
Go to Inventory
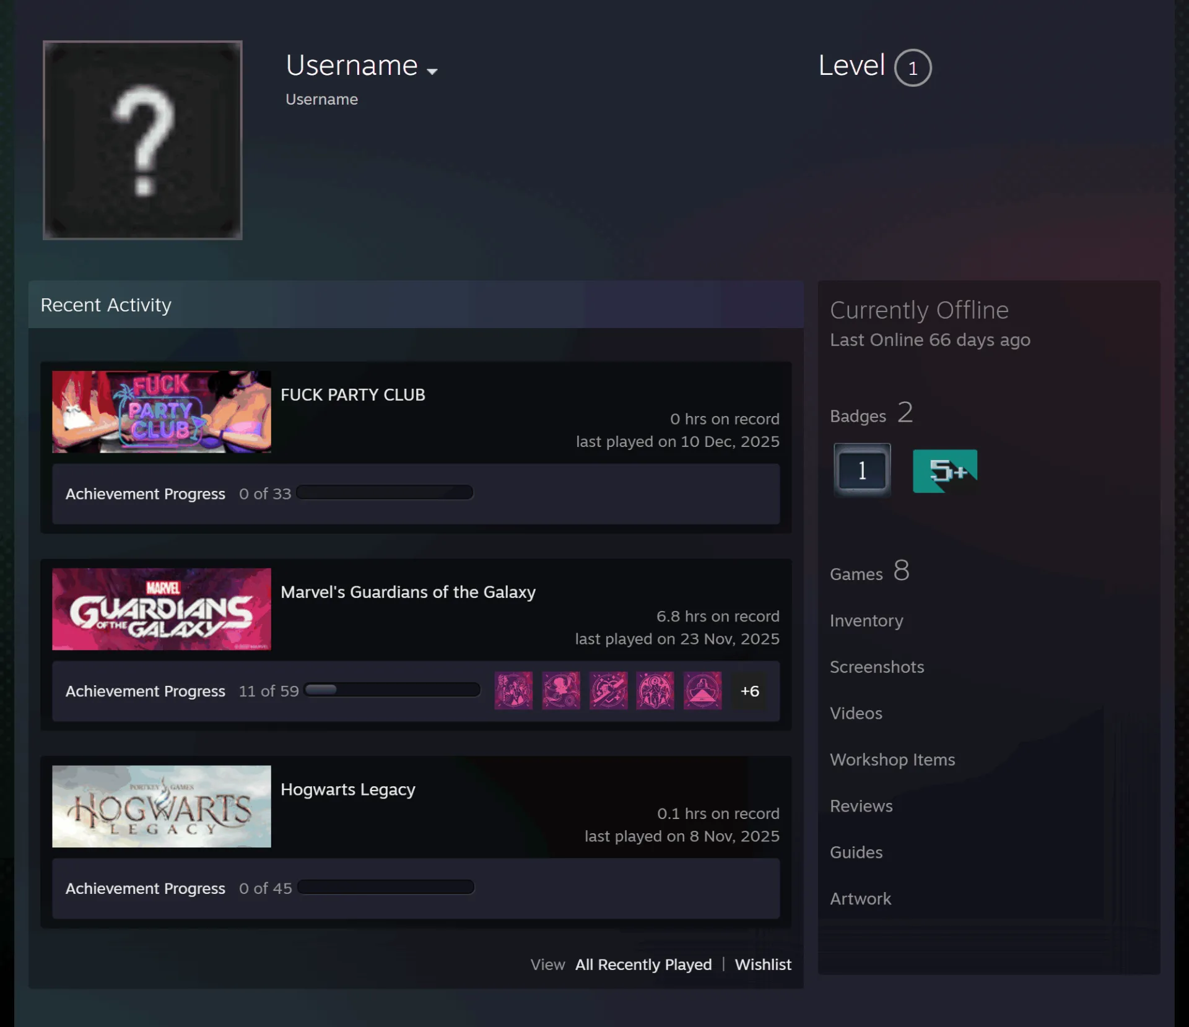tap(866, 620)
